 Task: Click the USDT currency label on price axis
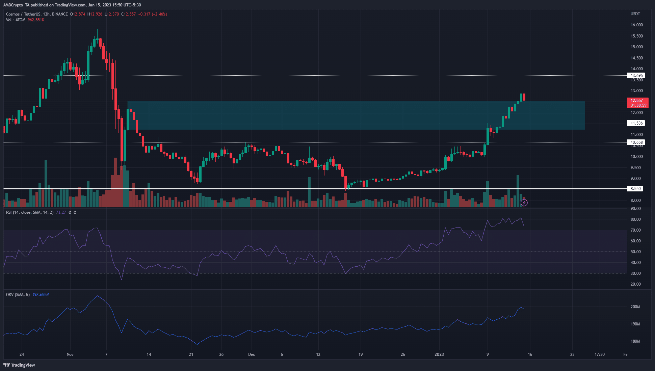pyautogui.click(x=635, y=14)
